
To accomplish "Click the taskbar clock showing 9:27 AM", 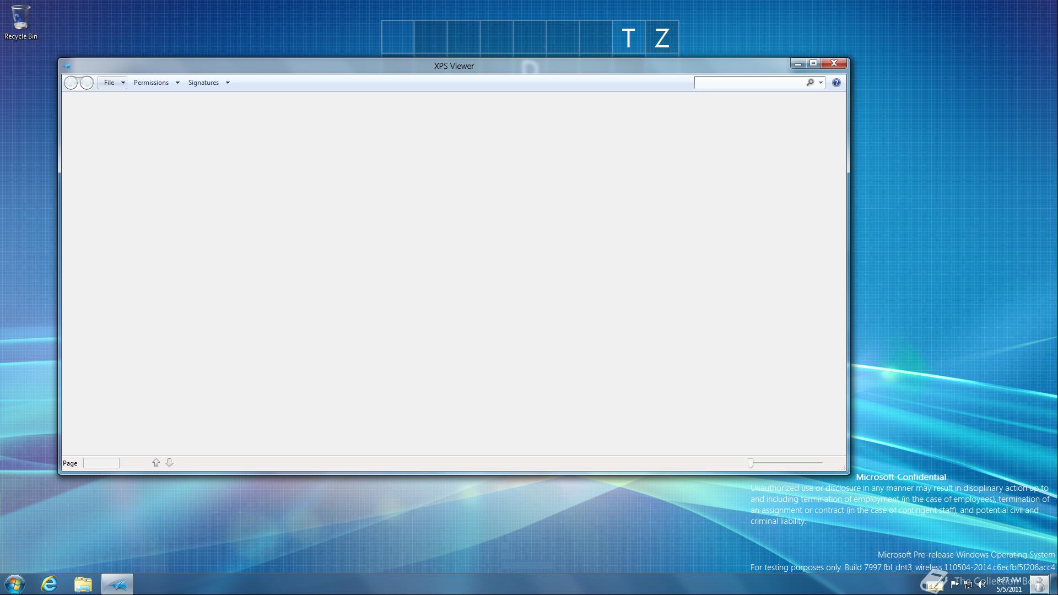I will [x=1009, y=585].
